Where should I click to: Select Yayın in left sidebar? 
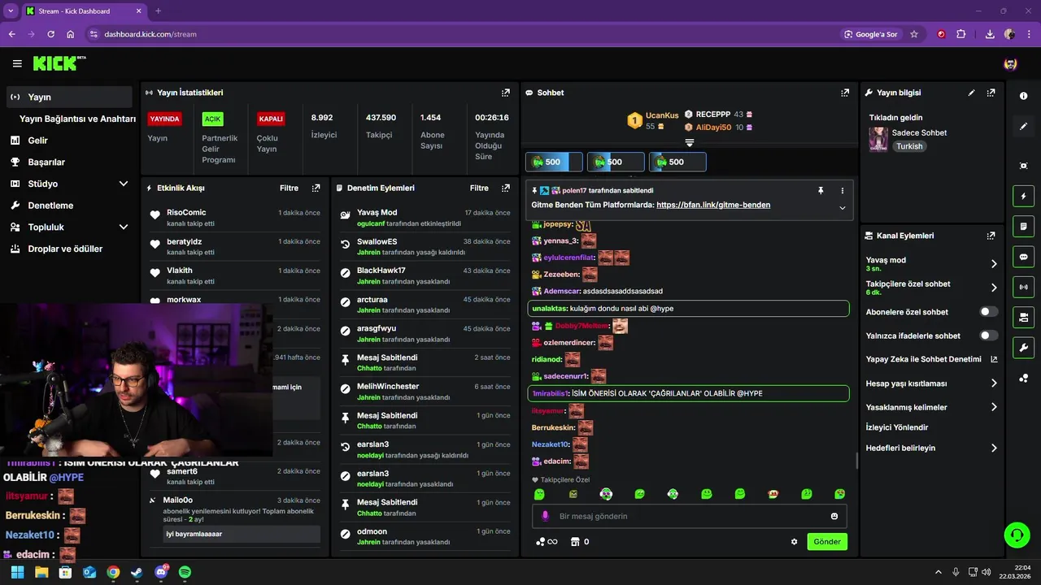coord(69,97)
